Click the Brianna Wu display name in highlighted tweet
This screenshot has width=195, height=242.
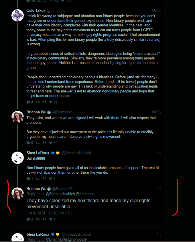pos(36,189)
